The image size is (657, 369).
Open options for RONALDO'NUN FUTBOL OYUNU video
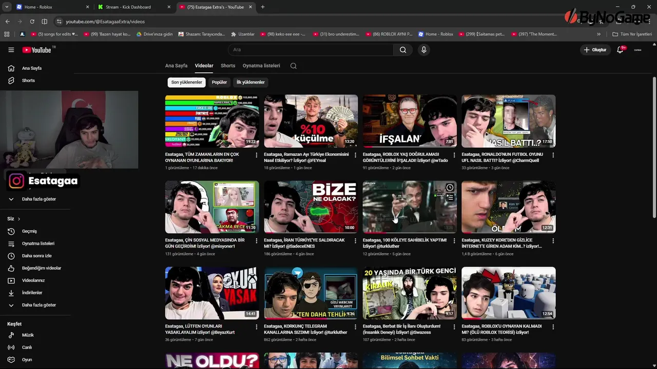553,155
